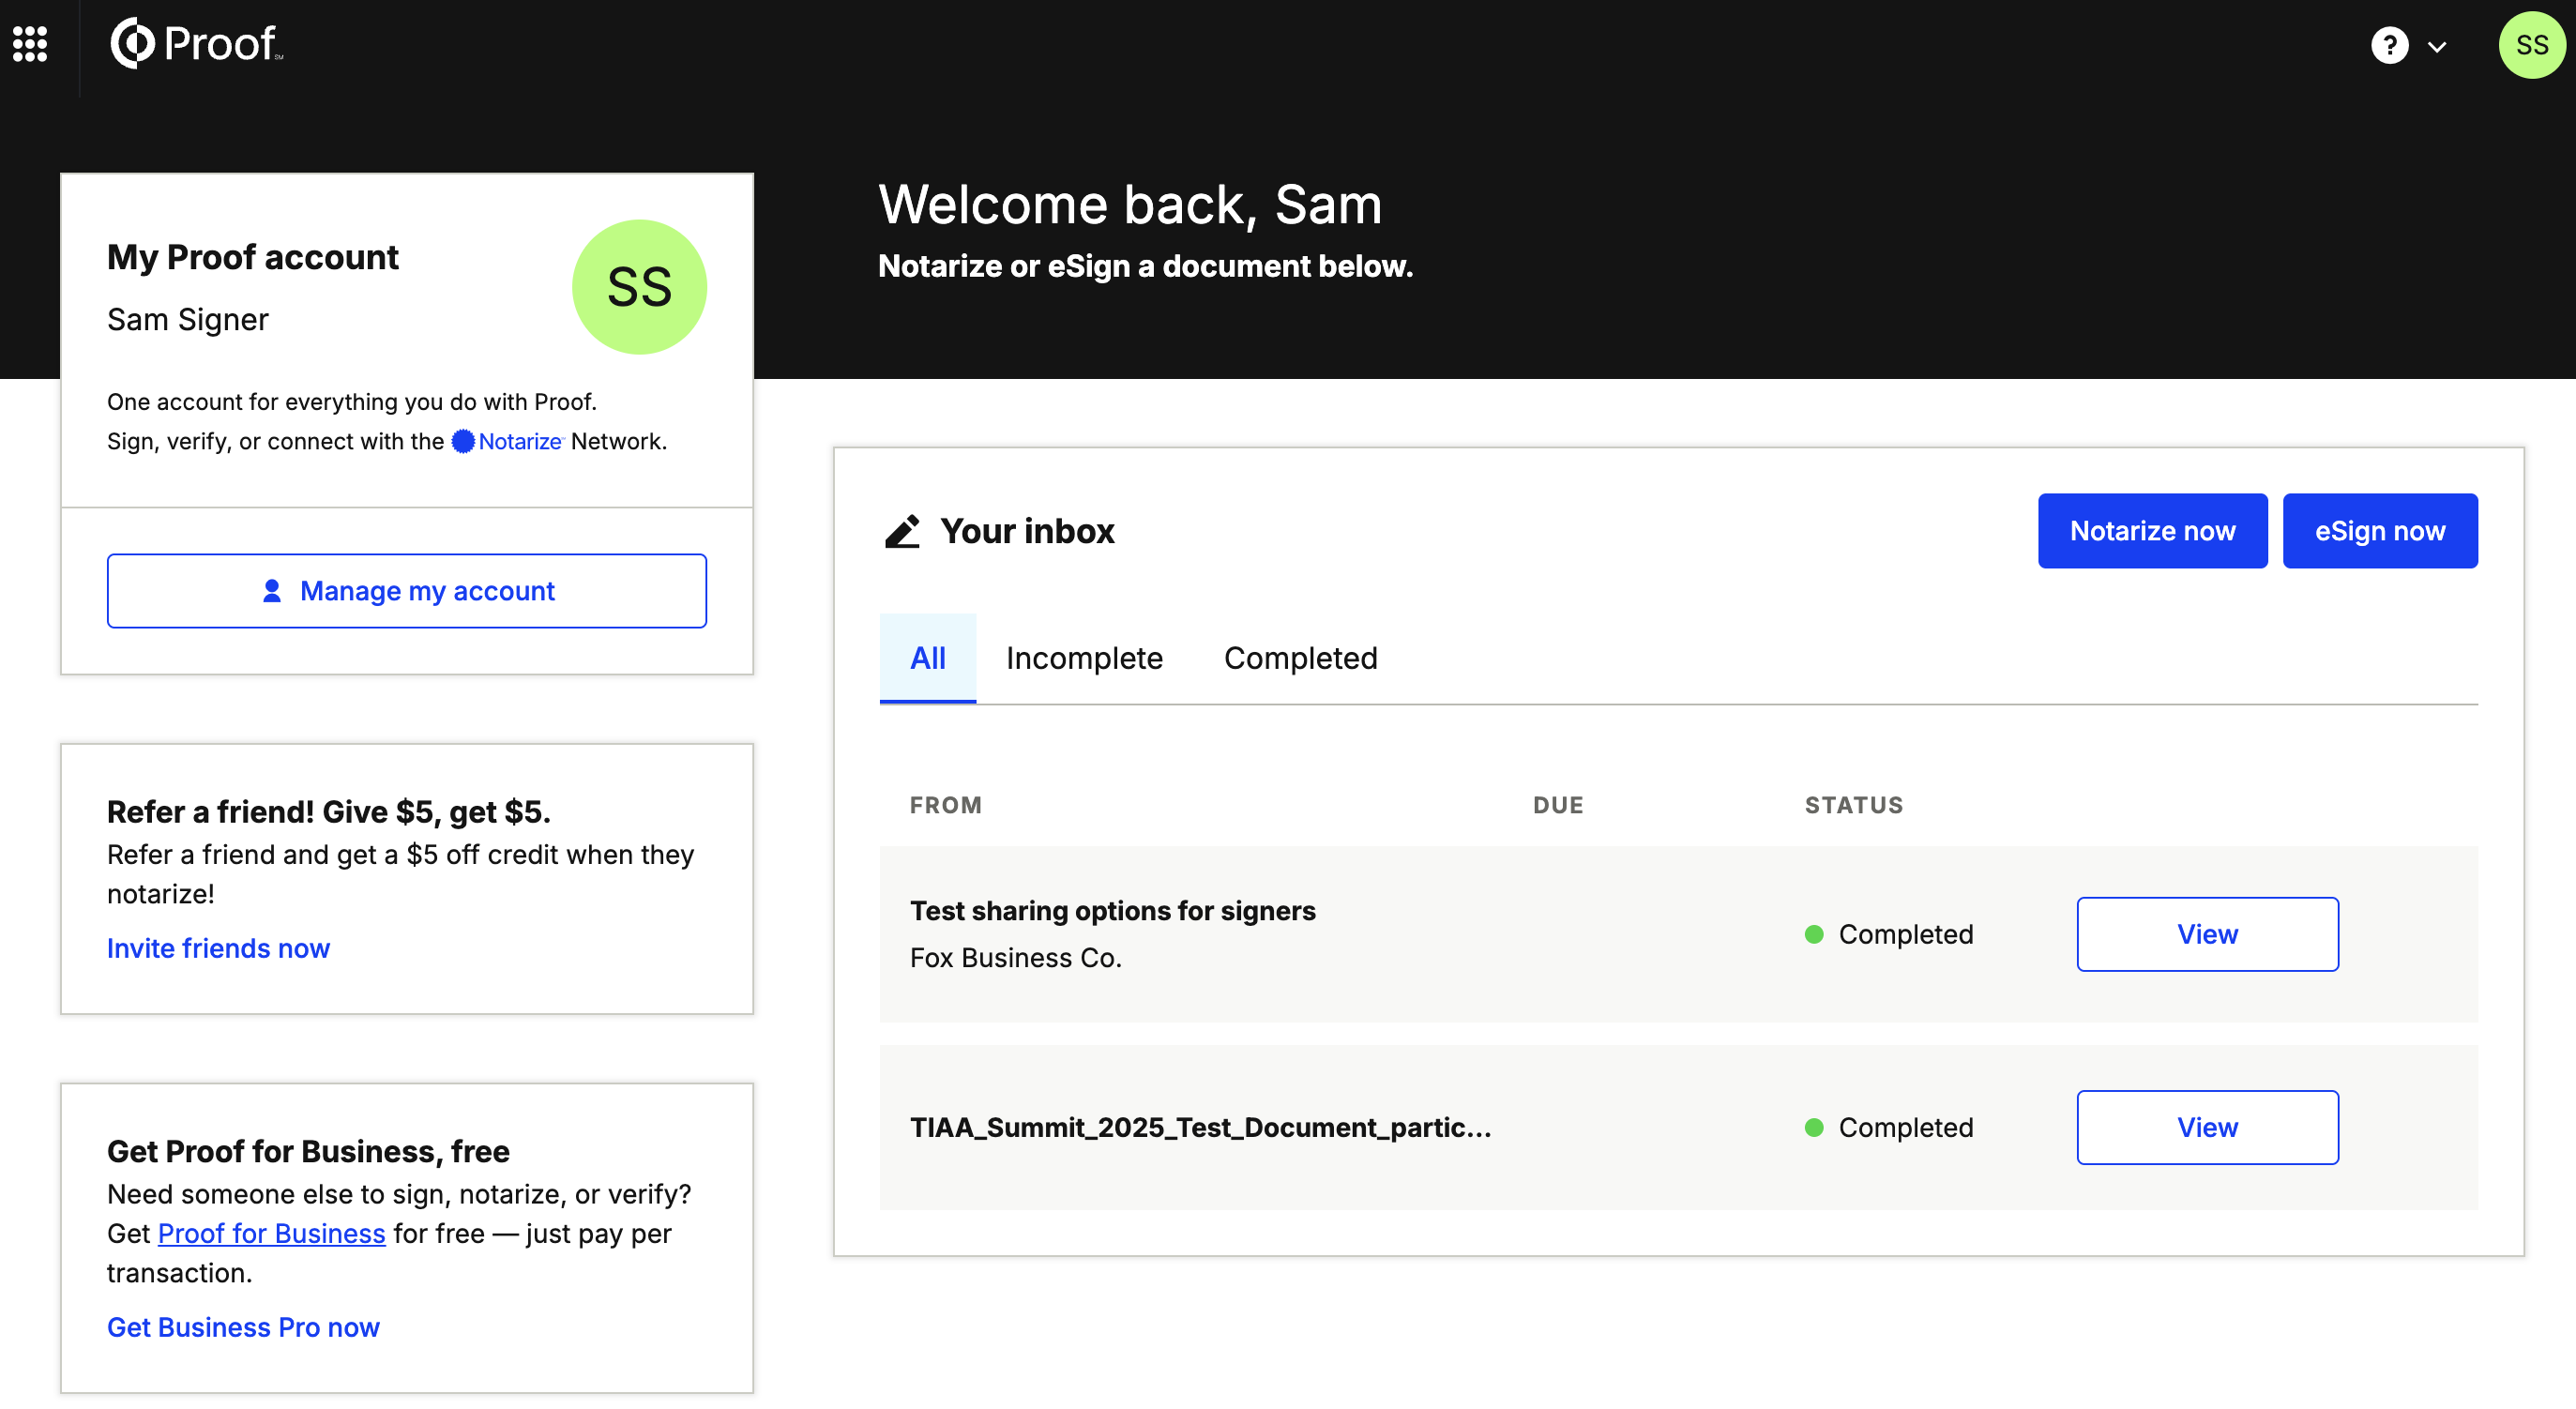
Task: Open the help question mark icon
Action: (x=2389, y=45)
